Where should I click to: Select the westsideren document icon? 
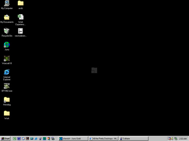coord(20,31)
